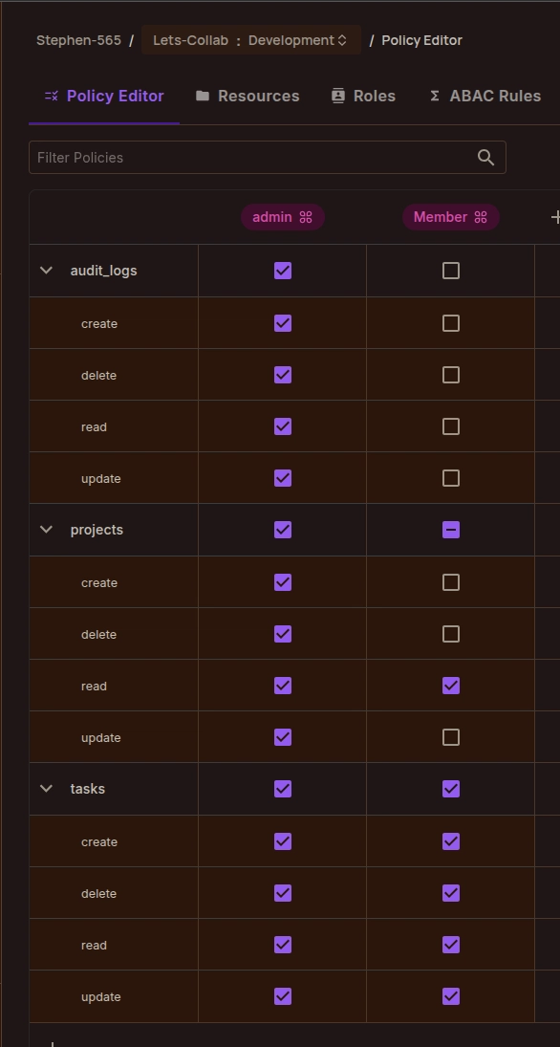Viewport: 560px width, 1047px height.
Task: Click the search magnifier icon in Filter Policies
Action: (x=485, y=158)
